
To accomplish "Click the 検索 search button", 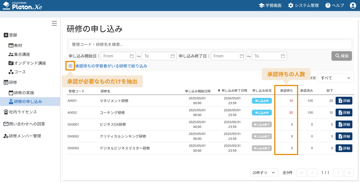I will tap(342, 56).
